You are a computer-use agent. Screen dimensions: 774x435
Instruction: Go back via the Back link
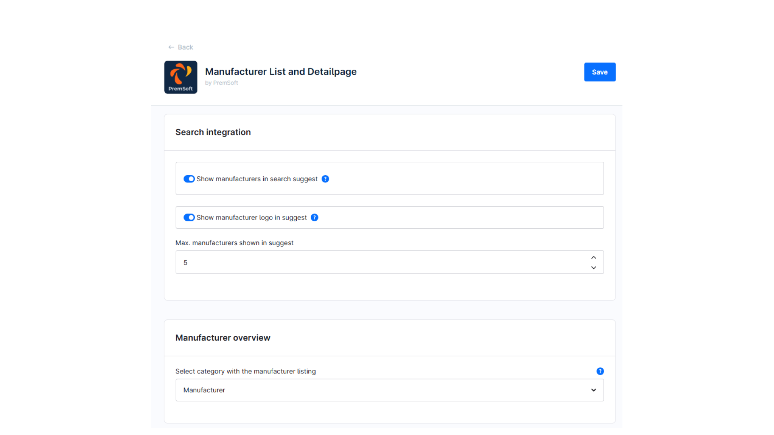tap(181, 47)
